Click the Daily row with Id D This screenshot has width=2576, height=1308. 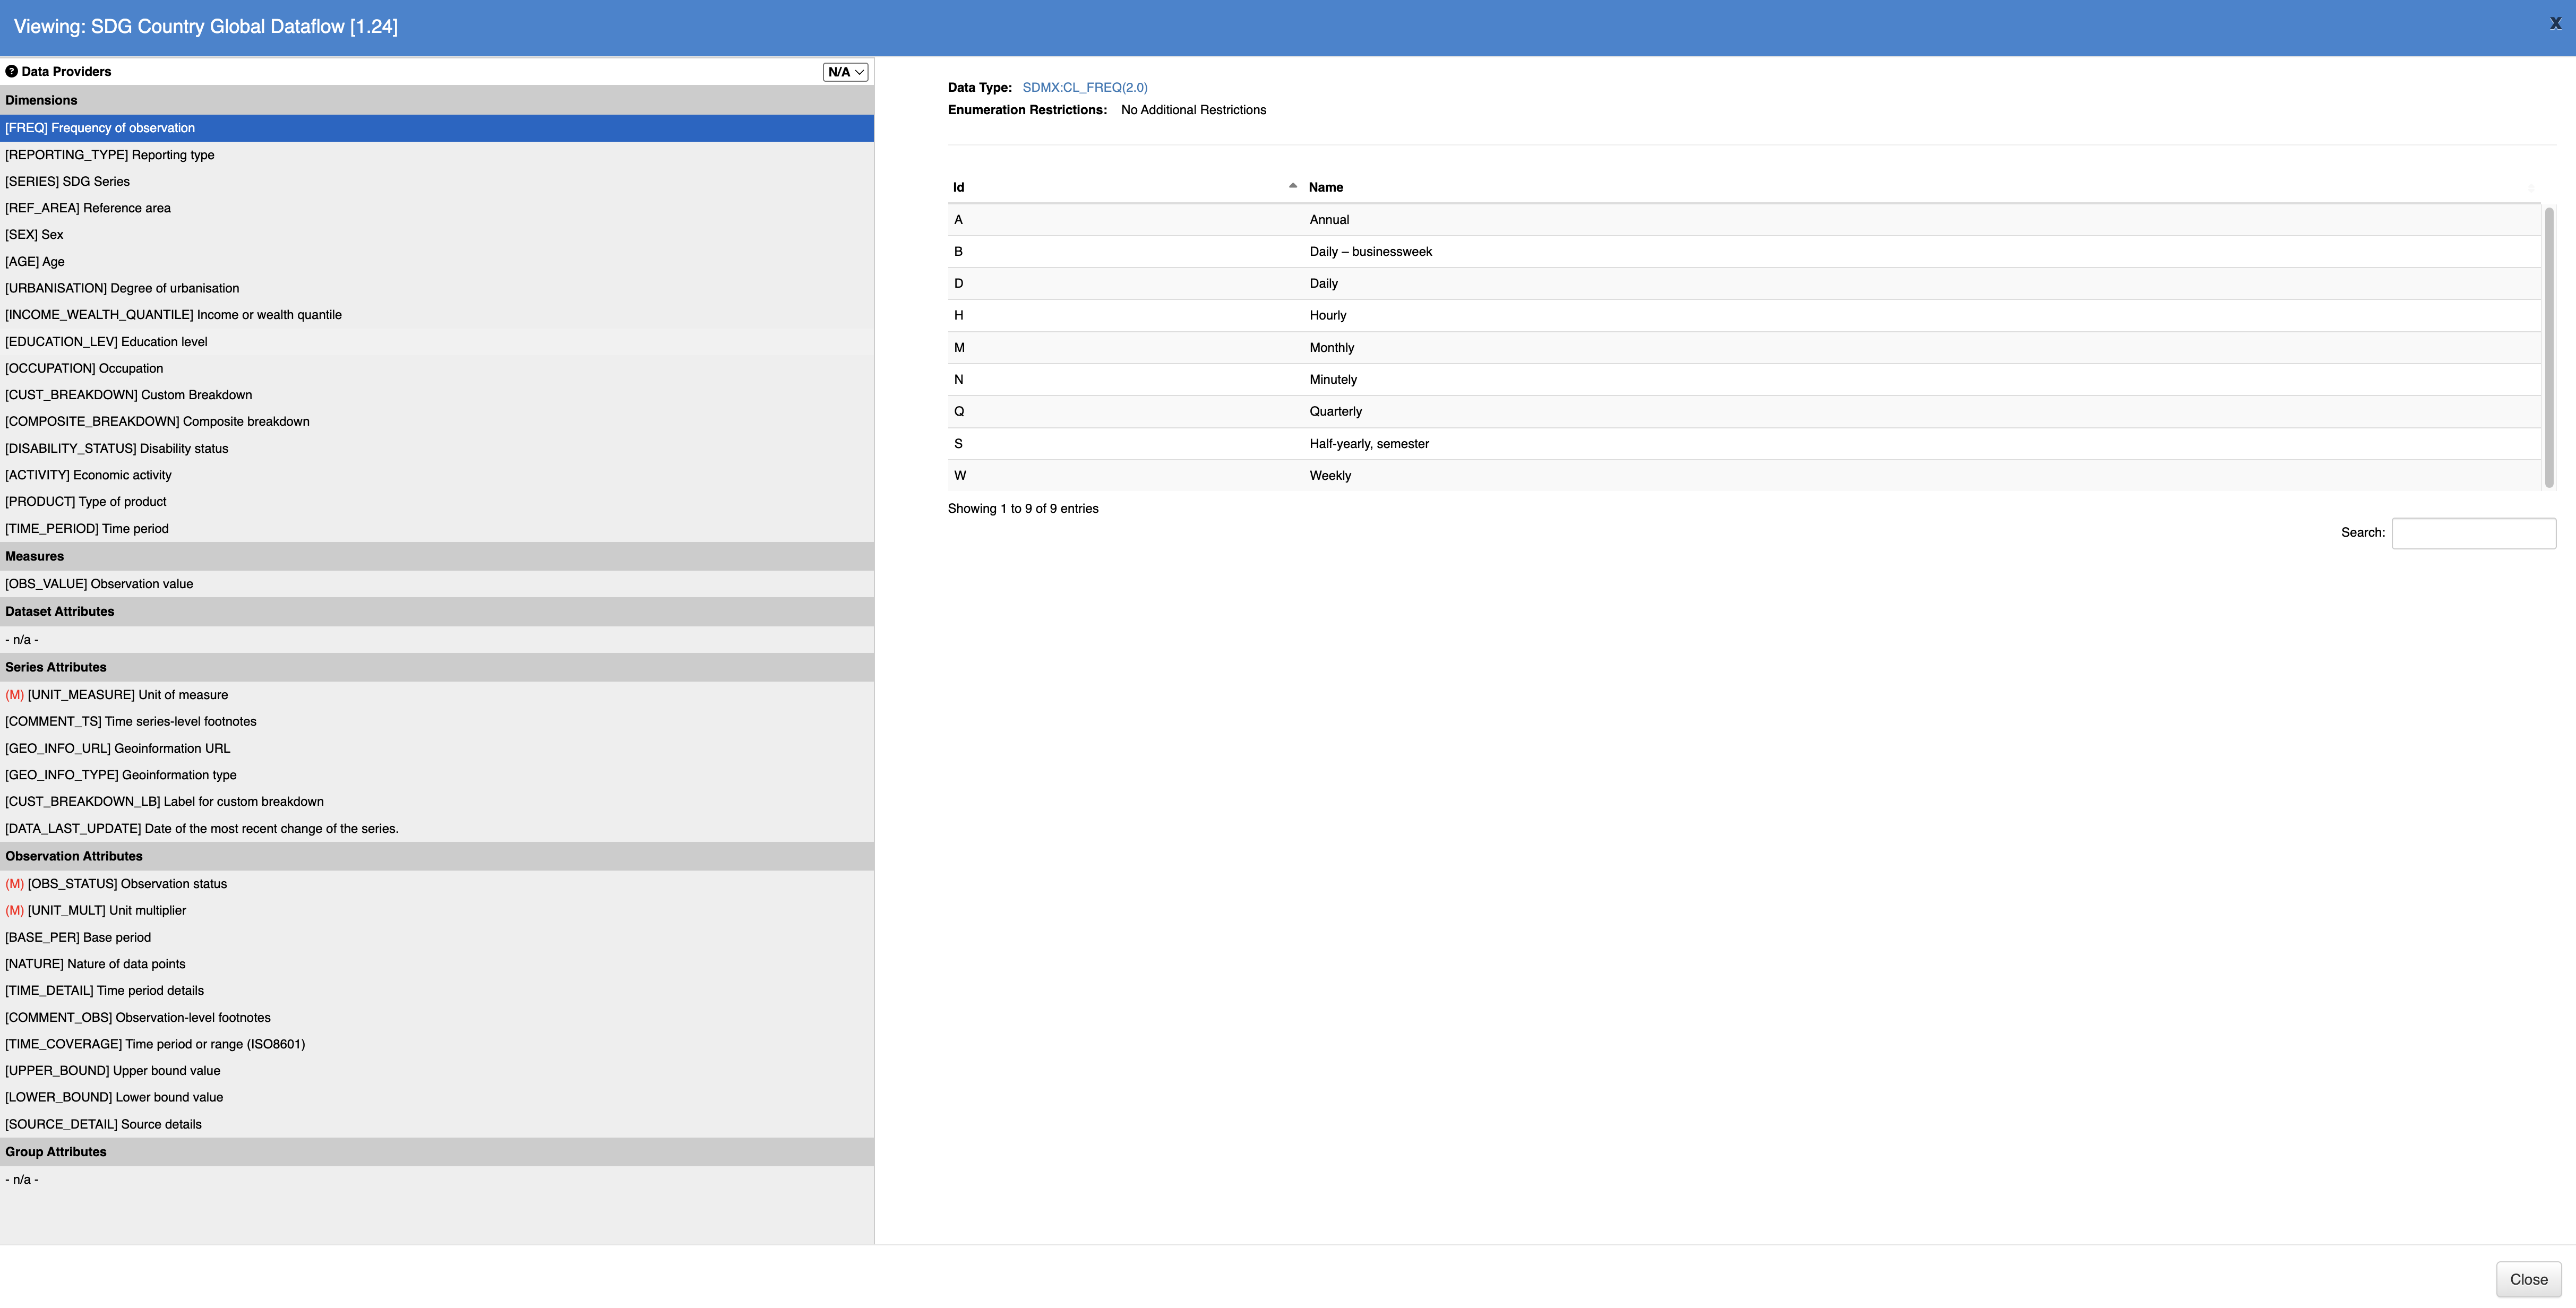[1744, 284]
